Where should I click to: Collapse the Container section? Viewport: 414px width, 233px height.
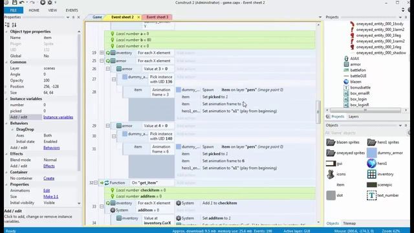tap(6, 172)
